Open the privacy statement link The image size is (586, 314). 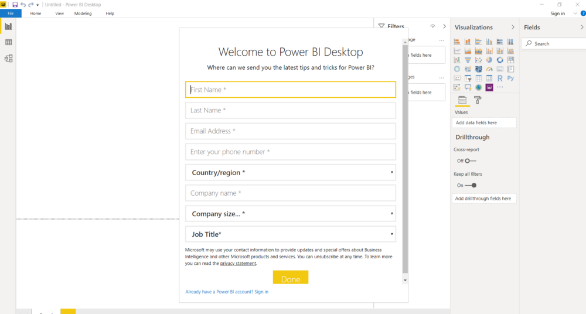(x=238, y=264)
